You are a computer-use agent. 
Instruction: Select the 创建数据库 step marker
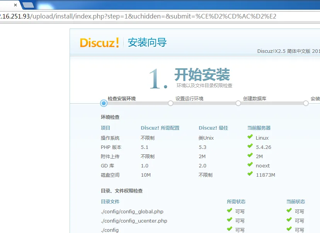click(x=238, y=103)
